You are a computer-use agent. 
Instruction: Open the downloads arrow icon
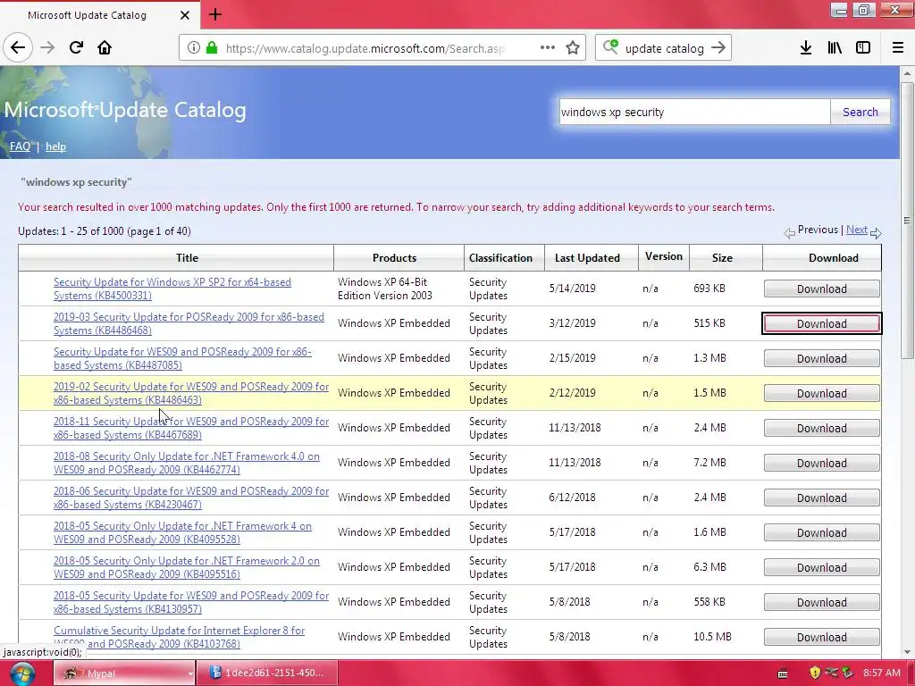806,48
